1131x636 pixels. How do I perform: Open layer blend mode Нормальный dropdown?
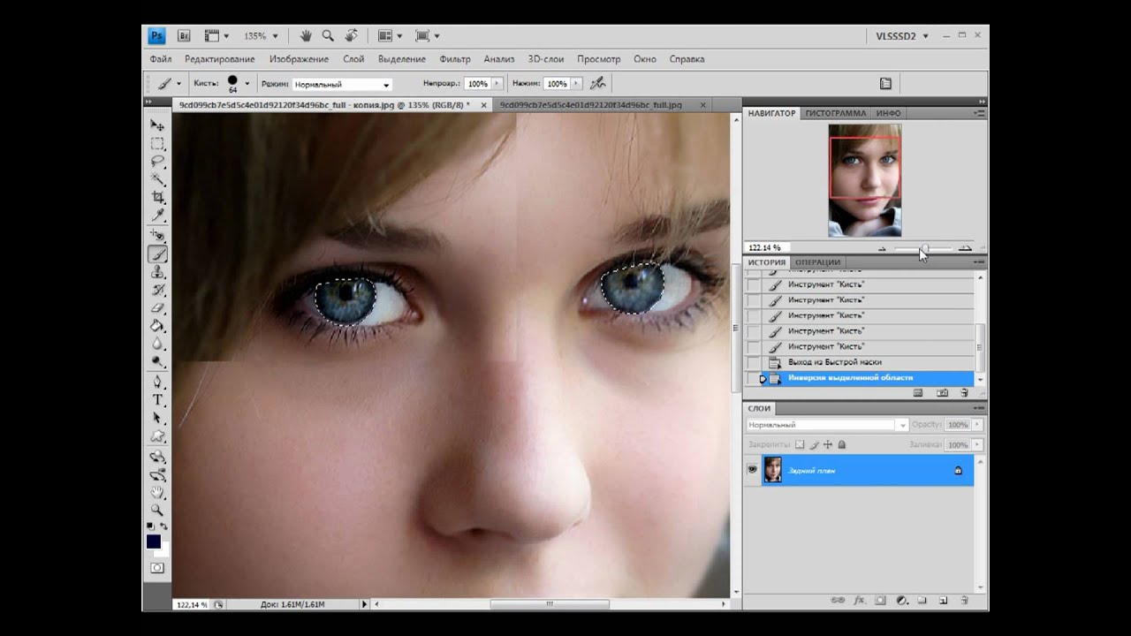coord(827,425)
